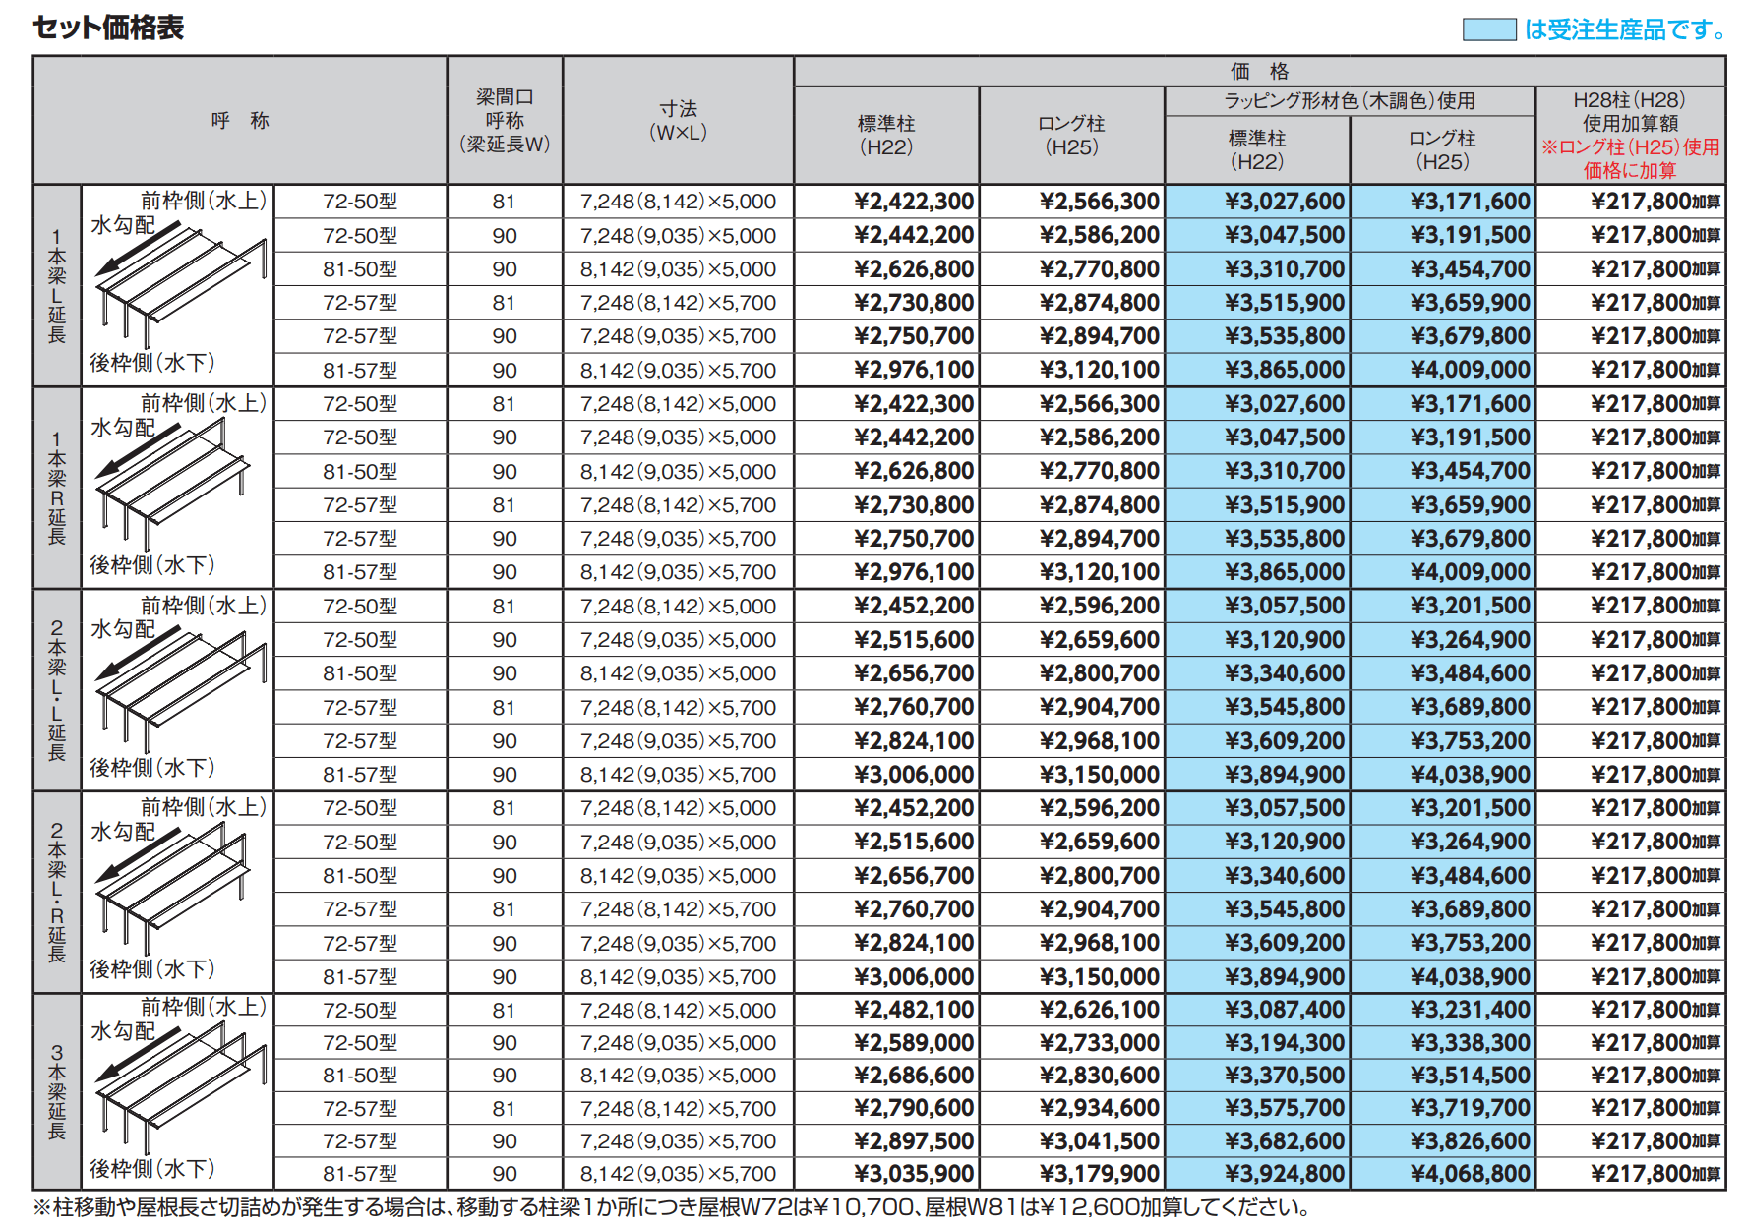Toggle the ロング柱(H25) column

point(1071,134)
